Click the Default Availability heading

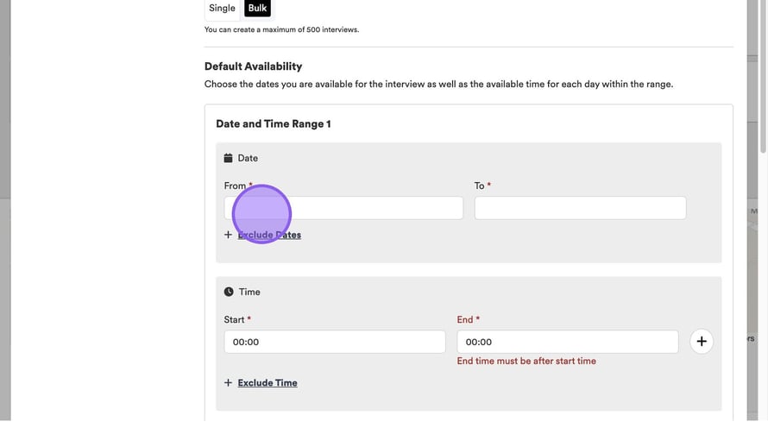pos(253,66)
